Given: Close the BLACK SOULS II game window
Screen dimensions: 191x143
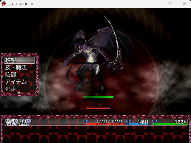Looking at the screenshot, I should coord(184,4).
